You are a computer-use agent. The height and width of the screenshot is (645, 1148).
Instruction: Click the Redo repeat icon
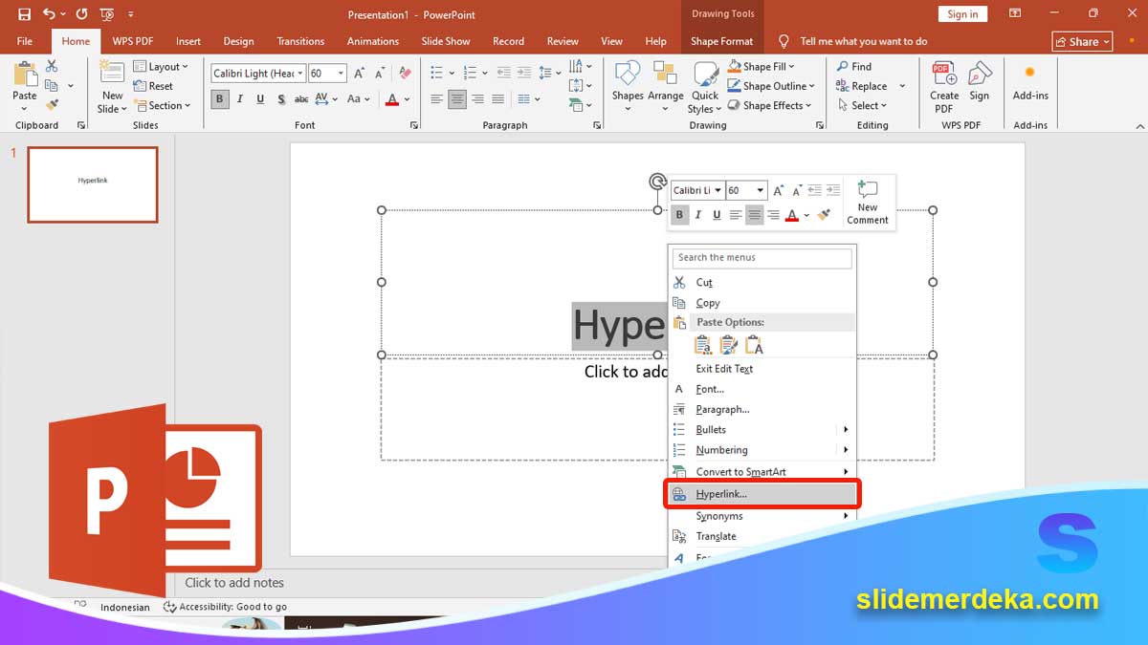(x=81, y=14)
